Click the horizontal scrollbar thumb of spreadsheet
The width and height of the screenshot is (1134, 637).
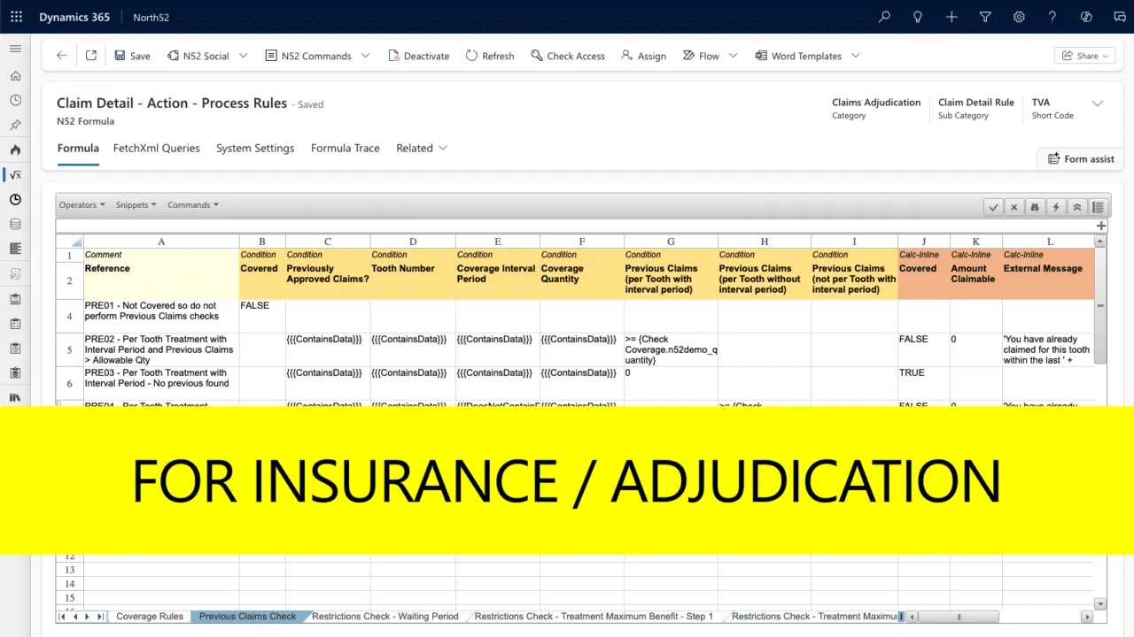957,617
